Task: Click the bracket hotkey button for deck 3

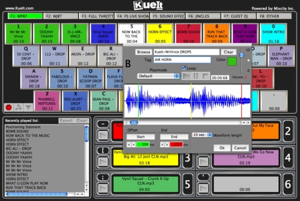Action: pyautogui.click(x=103, y=151)
